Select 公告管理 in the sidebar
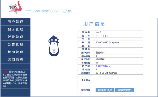 15,44
